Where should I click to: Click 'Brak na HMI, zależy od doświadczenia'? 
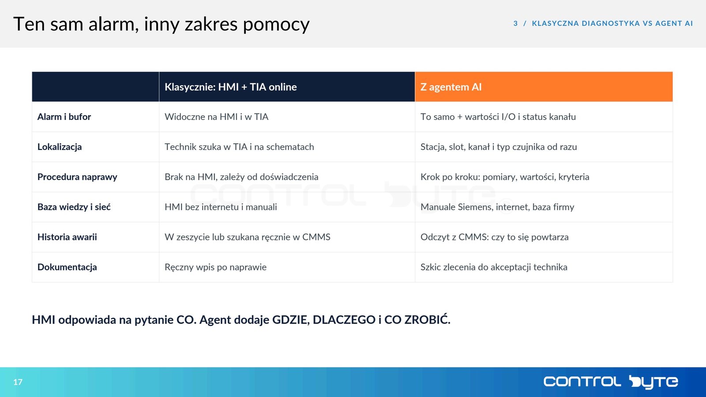(x=241, y=177)
